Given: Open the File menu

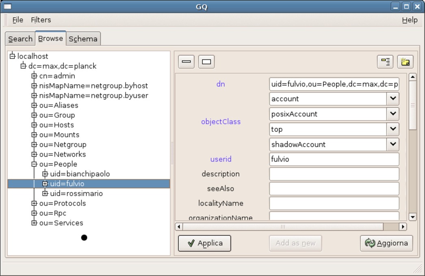Looking at the screenshot, I should point(17,20).
